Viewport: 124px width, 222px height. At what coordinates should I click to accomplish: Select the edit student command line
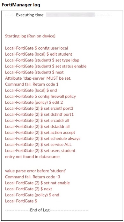point(39,54)
